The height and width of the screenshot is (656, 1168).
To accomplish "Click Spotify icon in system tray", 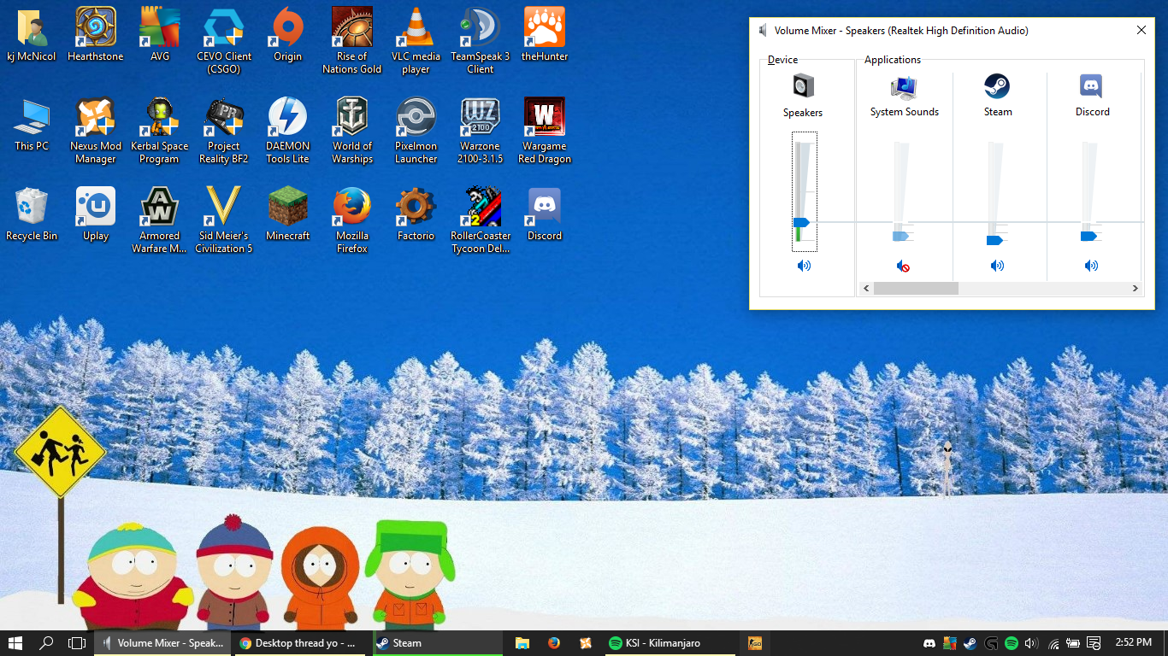I will 1012,643.
